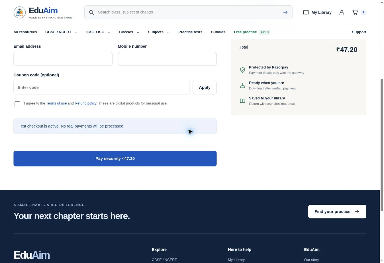384x263 pixels.
Task: Click the Total amount ₹47.20
Action: pos(347,49)
